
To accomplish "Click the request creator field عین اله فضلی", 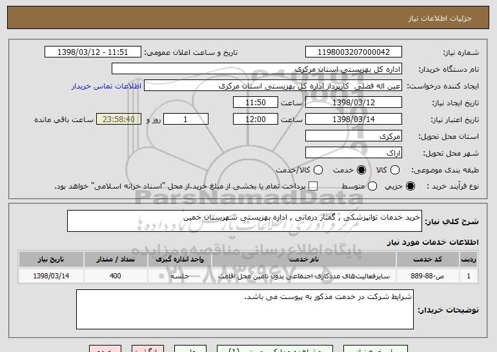I will (x=273, y=86).
